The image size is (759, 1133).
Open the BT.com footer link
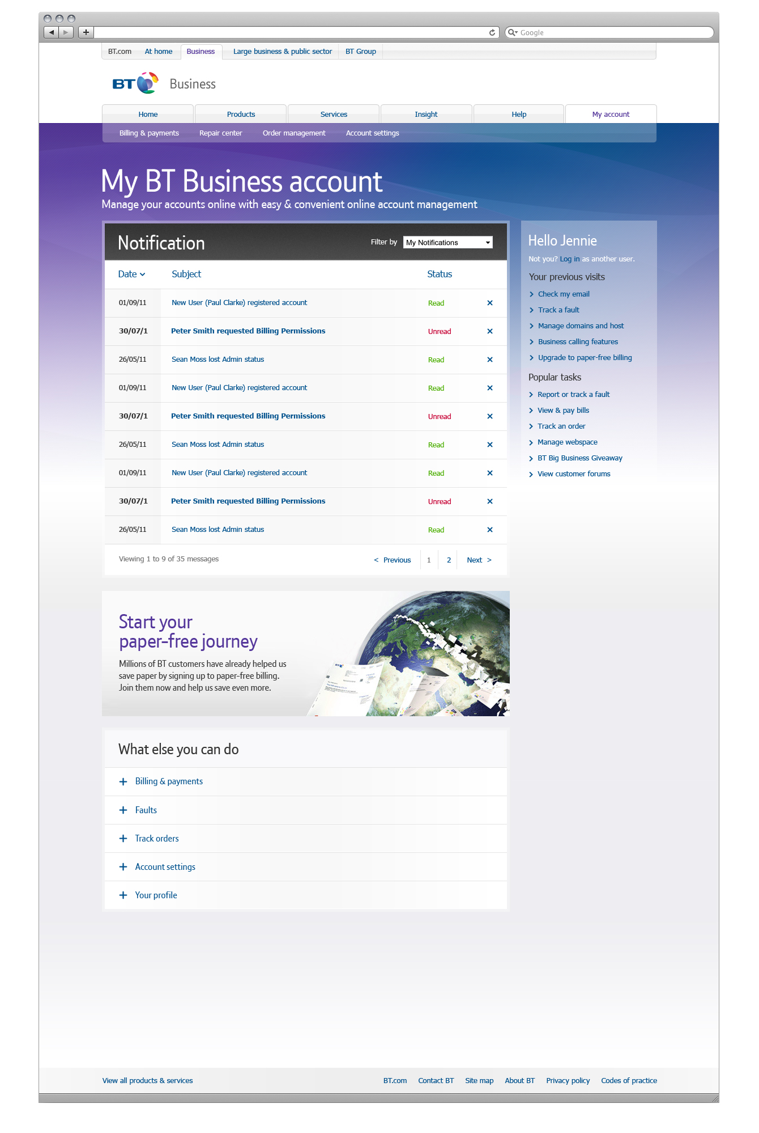click(x=395, y=1081)
